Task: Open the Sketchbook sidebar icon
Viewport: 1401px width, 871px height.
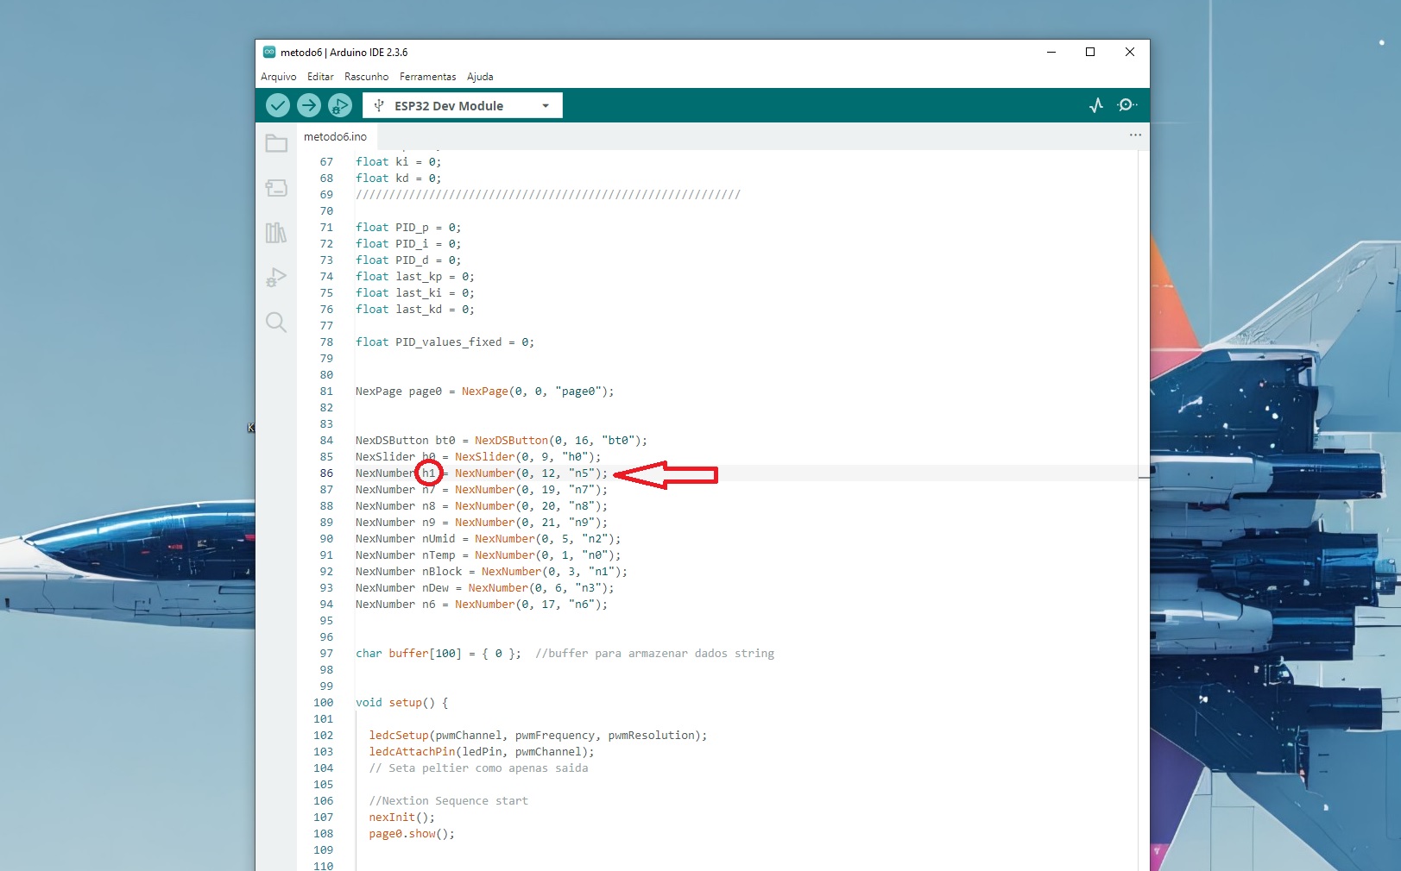Action: pyautogui.click(x=276, y=143)
